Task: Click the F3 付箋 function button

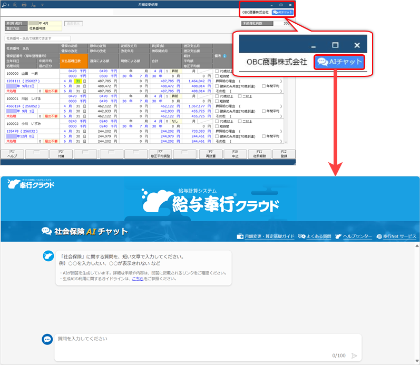Action: (61, 154)
